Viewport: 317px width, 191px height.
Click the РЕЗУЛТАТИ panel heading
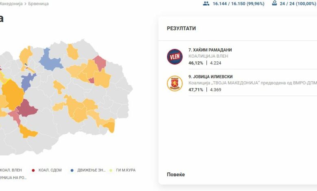point(181,28)
